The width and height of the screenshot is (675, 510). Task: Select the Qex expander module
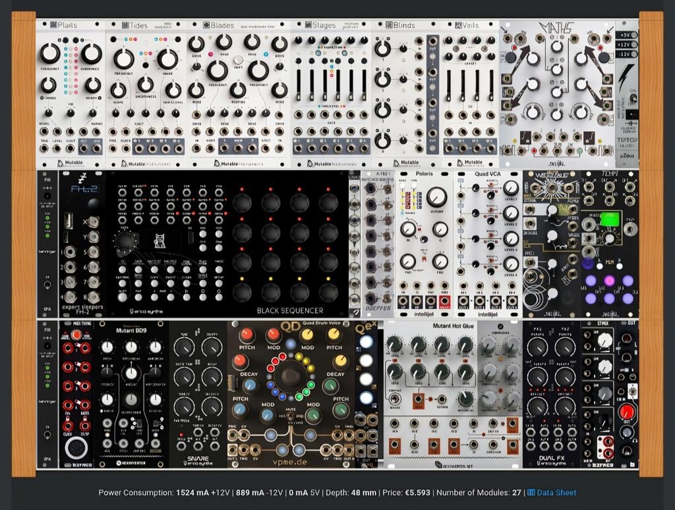[367, 394]
